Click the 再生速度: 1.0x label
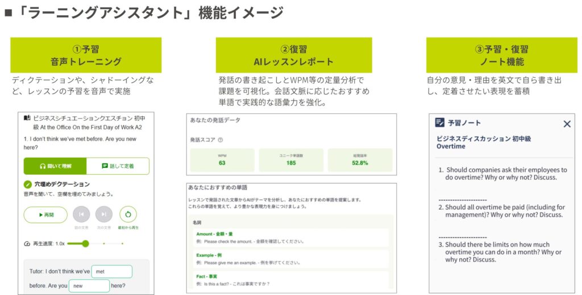Screen dimensions: 582x295 tap(49, 244)
